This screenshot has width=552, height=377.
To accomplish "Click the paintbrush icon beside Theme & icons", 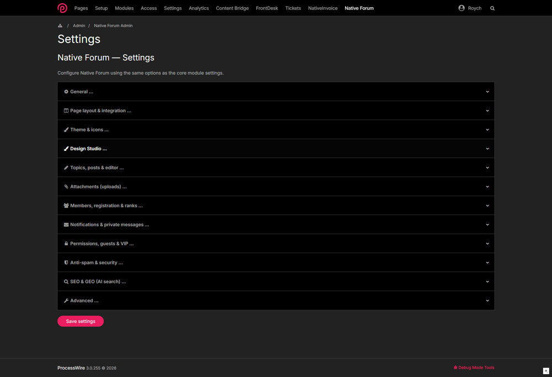I will [x=66, y=130].
